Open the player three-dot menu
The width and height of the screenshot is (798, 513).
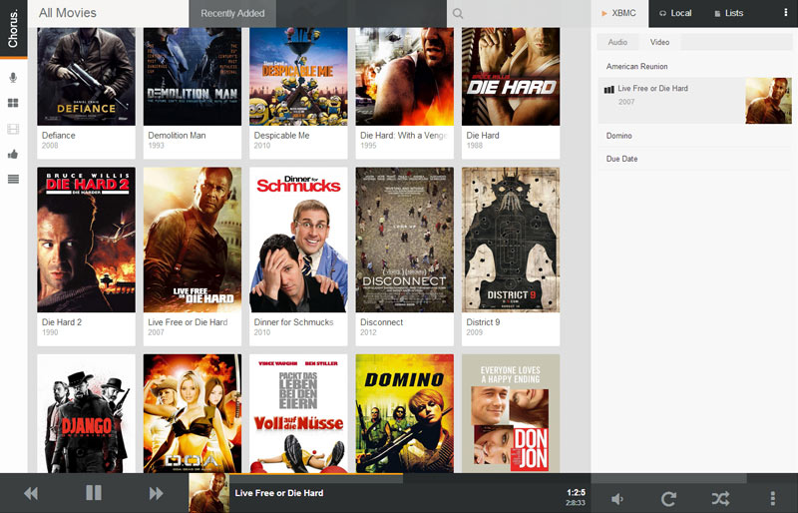772,498
